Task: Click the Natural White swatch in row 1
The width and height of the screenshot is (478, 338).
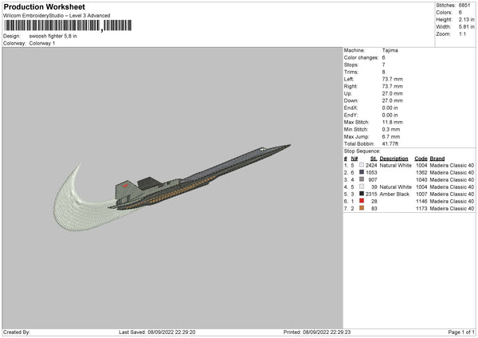Action: 362,165
